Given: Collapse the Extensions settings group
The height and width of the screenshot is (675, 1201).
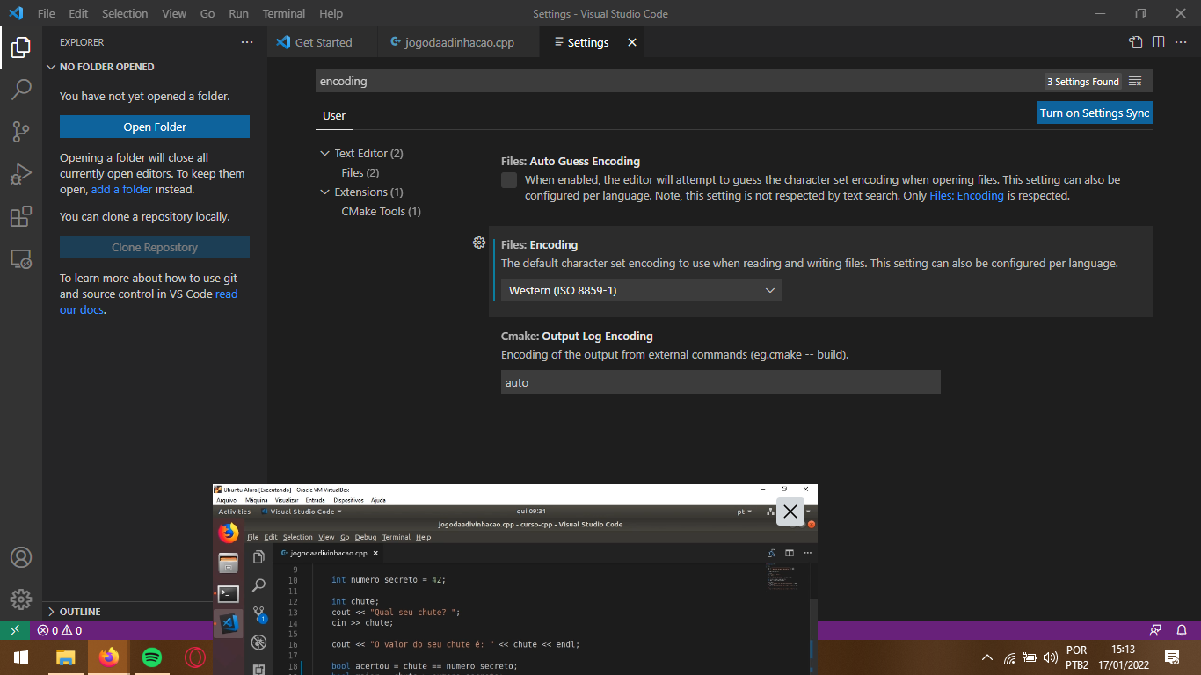Looking at the screenshot, I should click(325, 192).
